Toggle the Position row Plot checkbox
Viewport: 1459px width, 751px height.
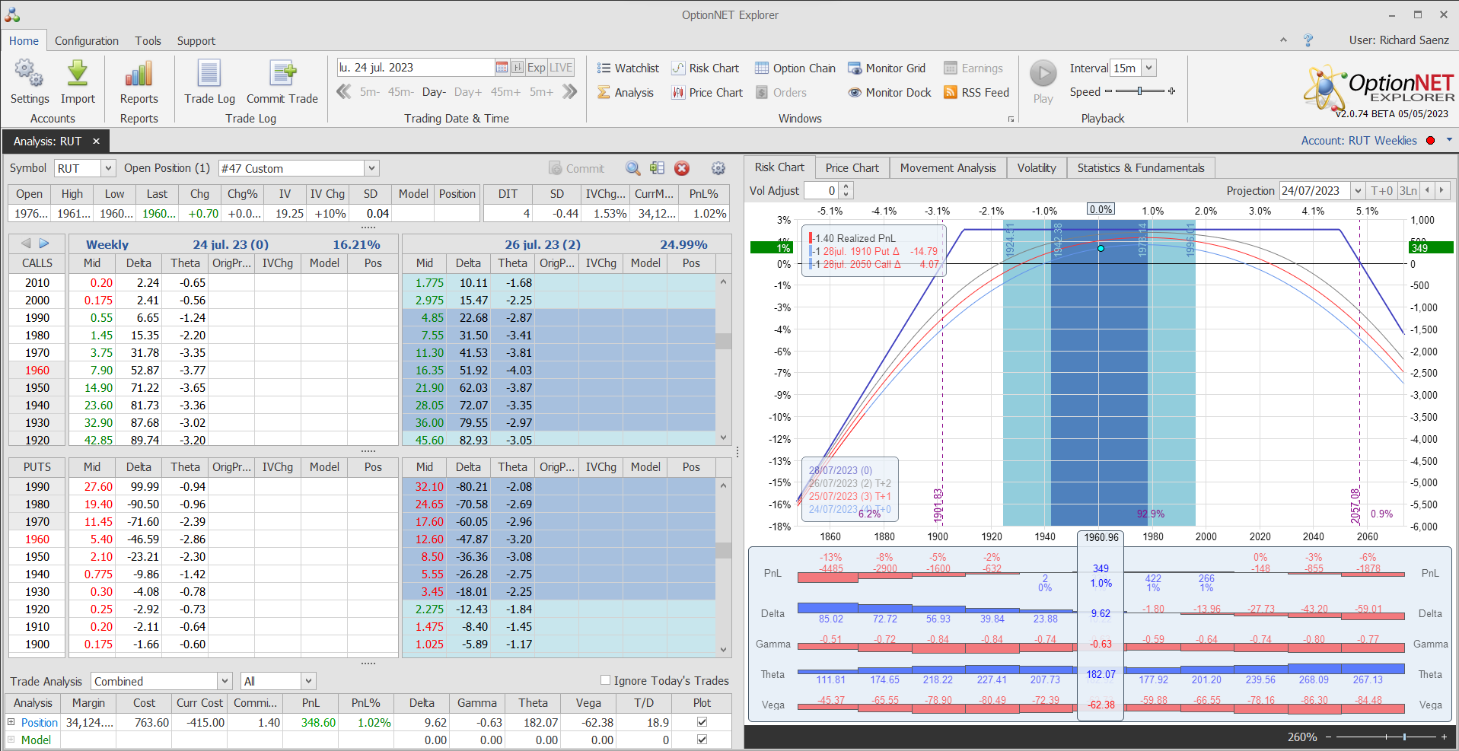pos(702,722)
